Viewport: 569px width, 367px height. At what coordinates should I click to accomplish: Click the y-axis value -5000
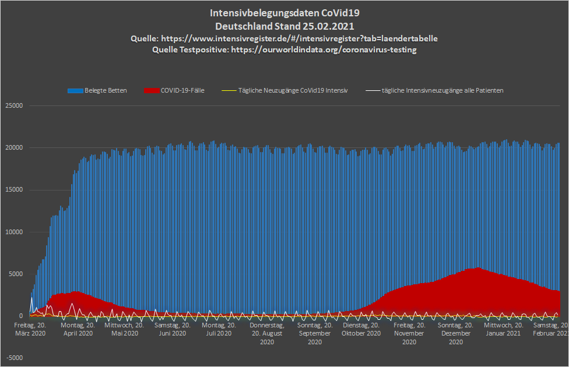[15, 358]
